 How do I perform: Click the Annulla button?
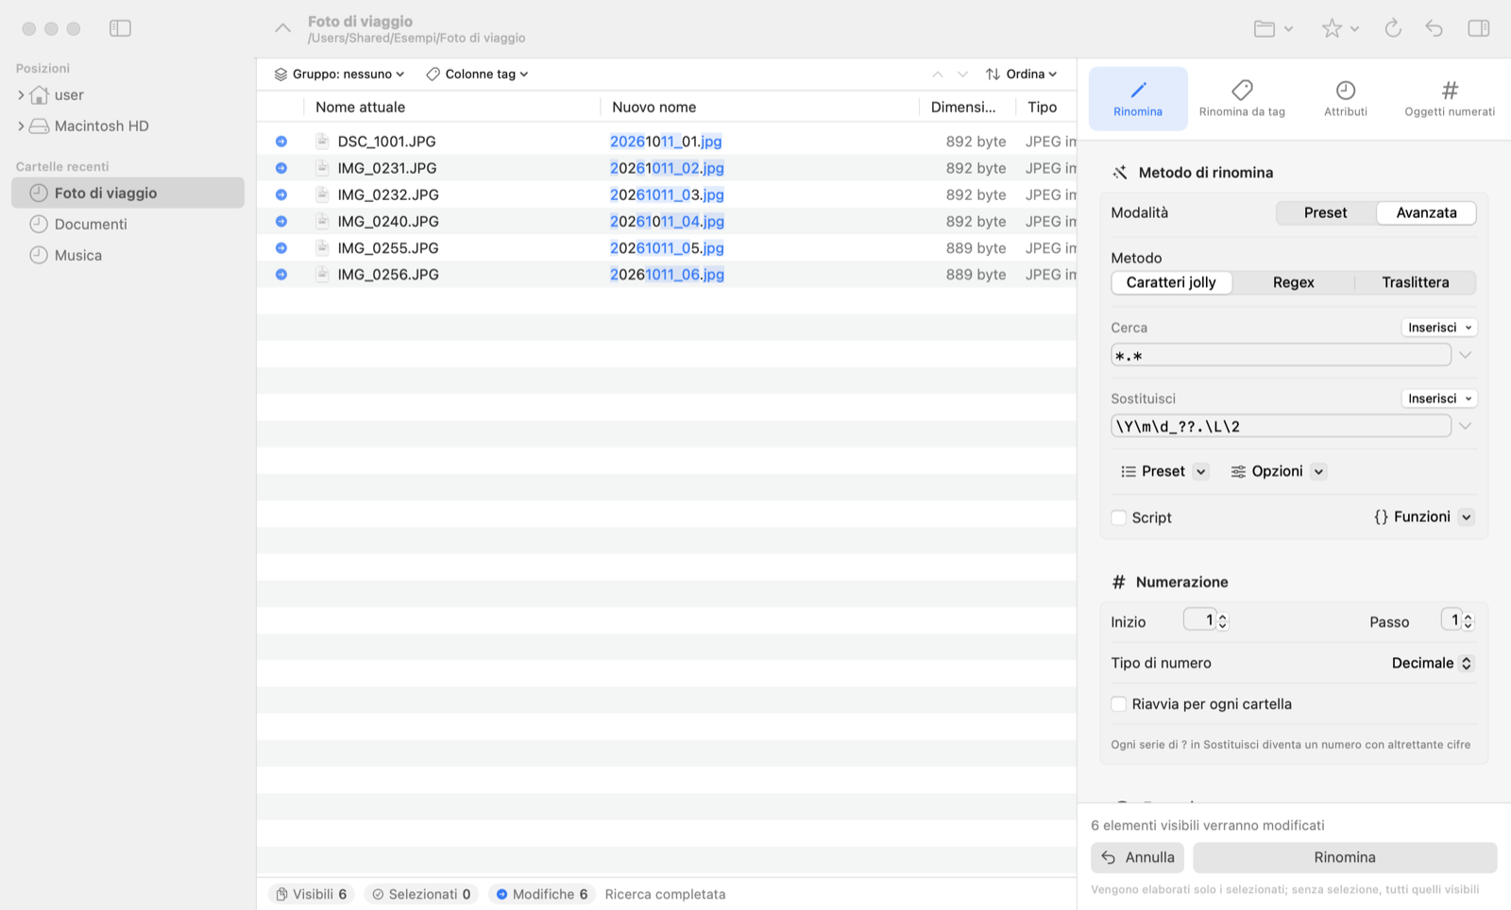pos(1137,857)
